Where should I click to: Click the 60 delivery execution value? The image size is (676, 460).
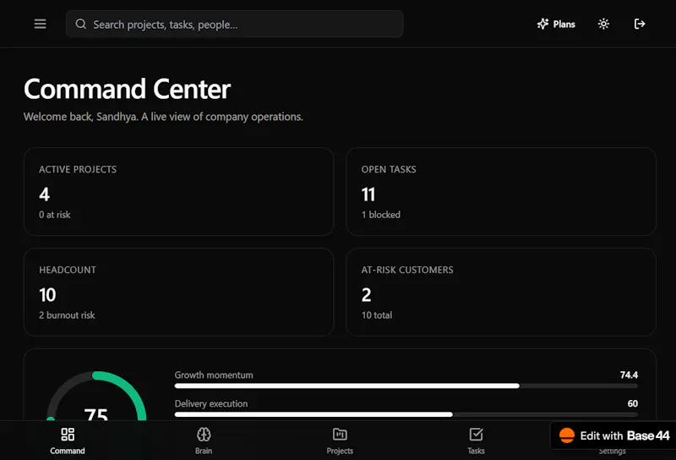(632, 403)
